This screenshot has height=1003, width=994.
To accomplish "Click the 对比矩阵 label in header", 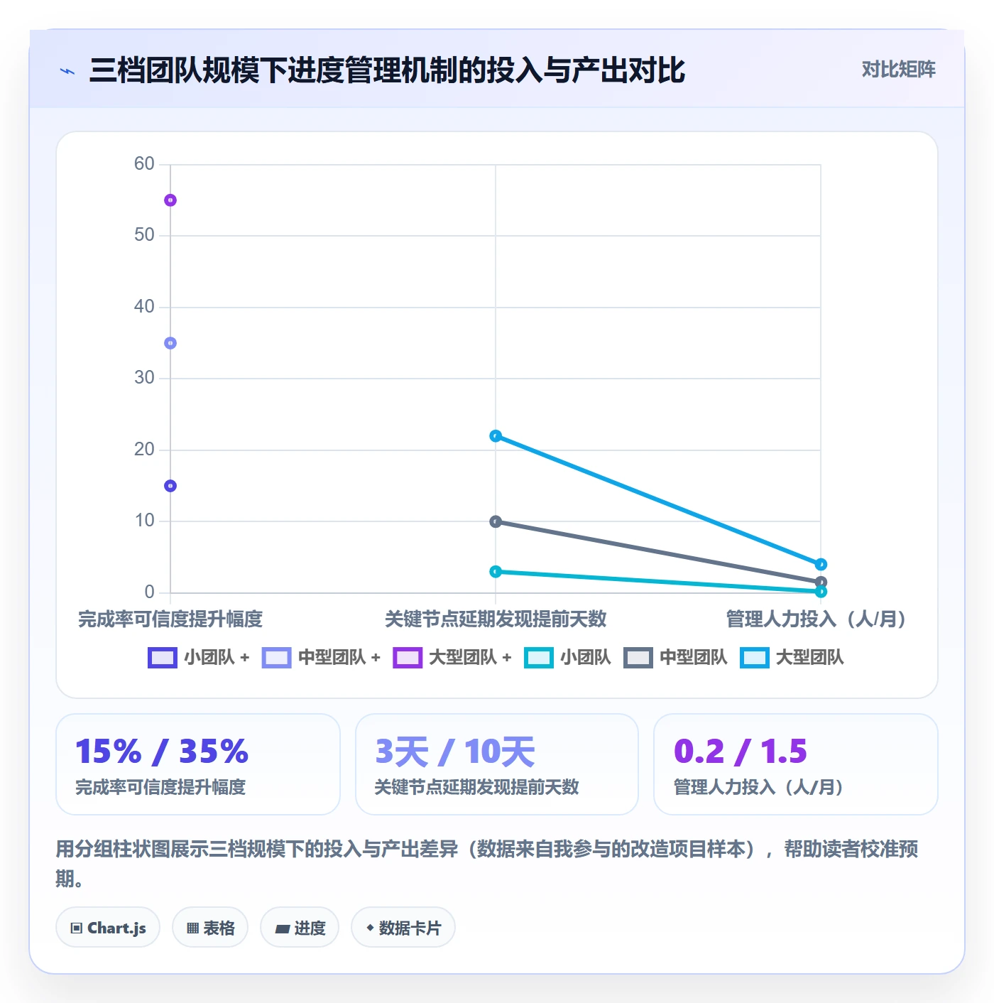I will point(898,70).
